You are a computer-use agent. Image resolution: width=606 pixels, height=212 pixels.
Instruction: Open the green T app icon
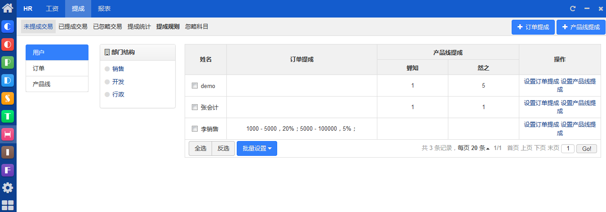(8, 116)
